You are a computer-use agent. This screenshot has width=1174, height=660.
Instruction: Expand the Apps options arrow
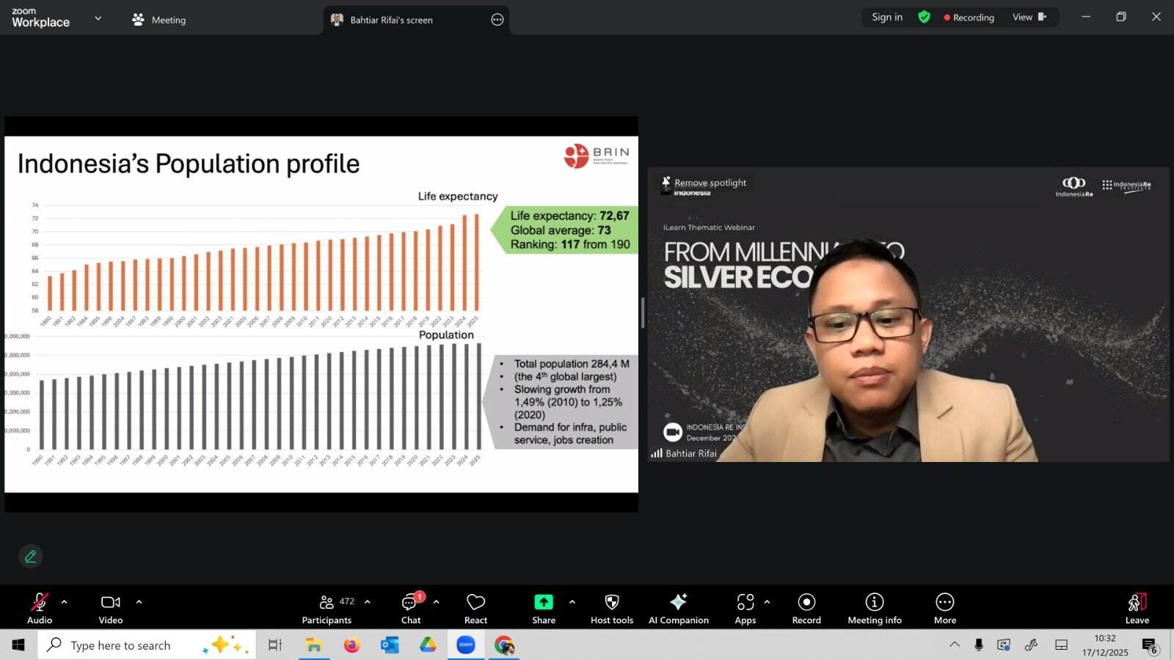click(x=767, y=602)
